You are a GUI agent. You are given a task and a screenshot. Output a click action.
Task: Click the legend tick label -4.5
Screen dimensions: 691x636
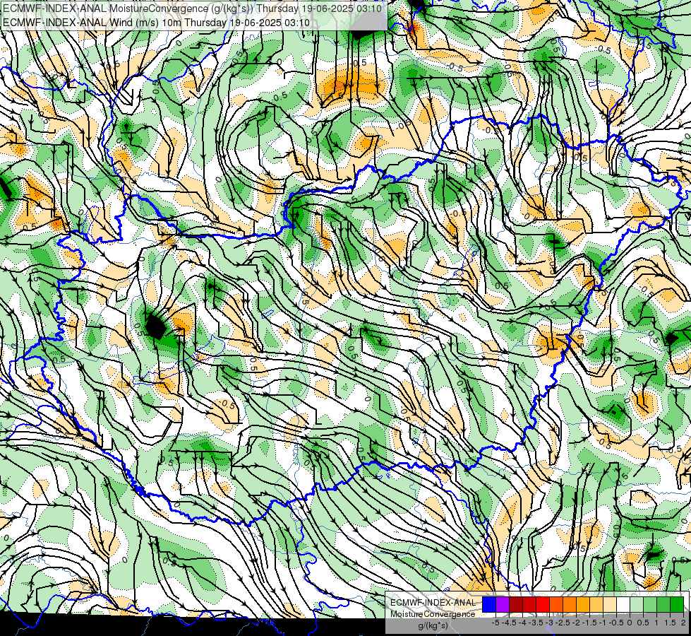coord(509,623)
